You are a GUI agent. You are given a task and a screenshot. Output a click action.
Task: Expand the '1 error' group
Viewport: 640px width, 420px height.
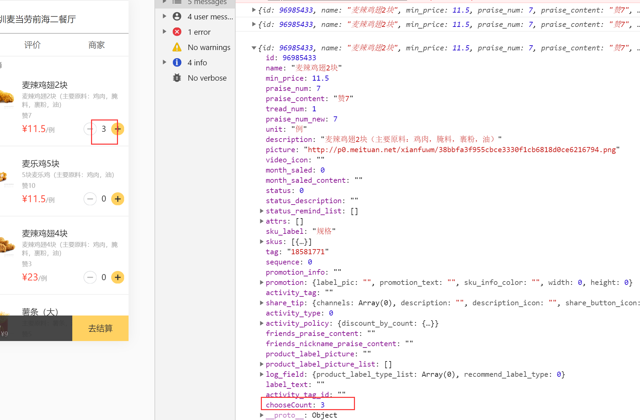tap(164, 32)
